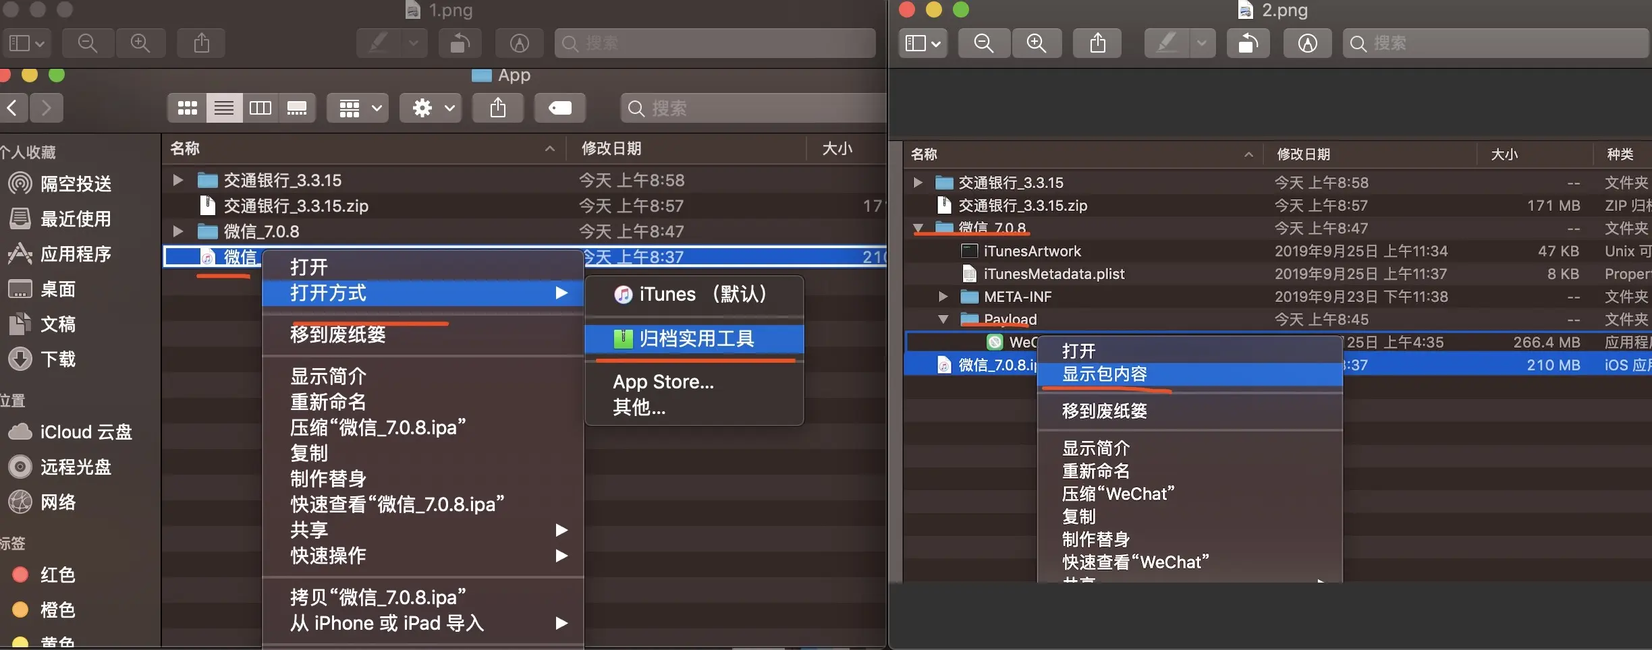Sort by 名称 column in left Finder
The width and height of the screenshot is (1652, 650).
pos(362,148)
